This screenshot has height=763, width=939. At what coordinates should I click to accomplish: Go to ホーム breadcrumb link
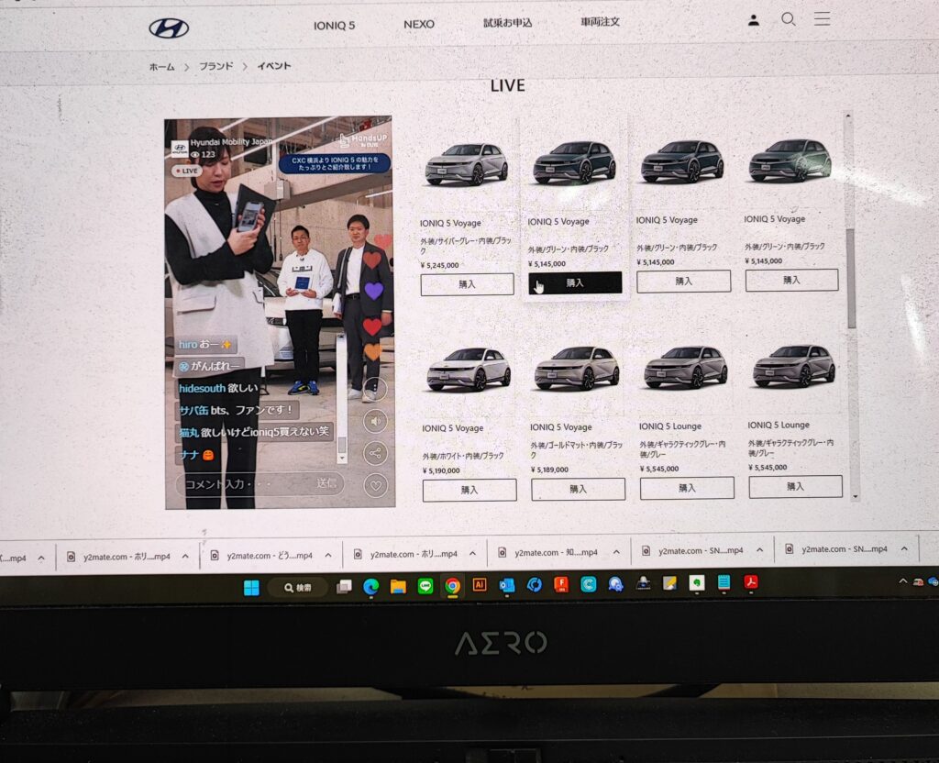point(161,67)
